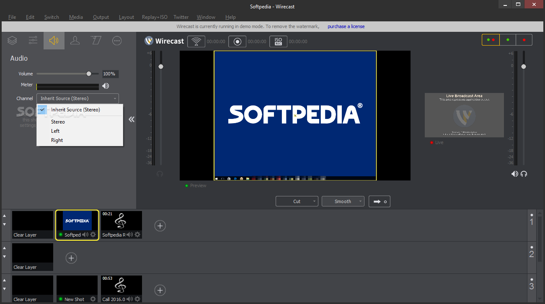Mute speaker icon on Softped shot
Image resolution: width=545 pixels, height=304 pixels.
85,235
